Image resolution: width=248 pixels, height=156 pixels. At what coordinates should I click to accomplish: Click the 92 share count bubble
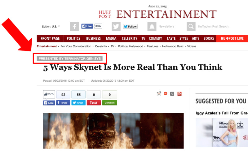pos(63,94)
